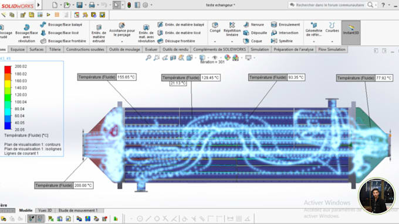Expand the Courbes dropdown arrow

(332, 42)
